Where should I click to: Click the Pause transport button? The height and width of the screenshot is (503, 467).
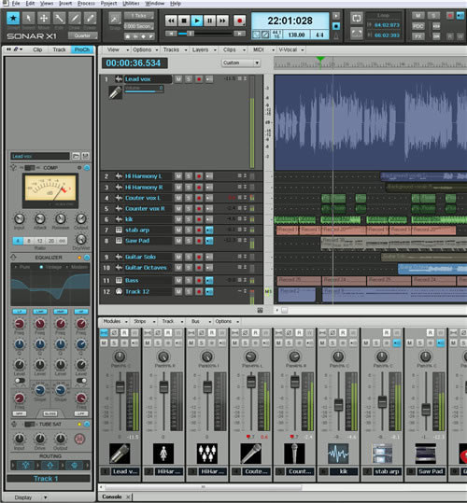coord(209,21)
